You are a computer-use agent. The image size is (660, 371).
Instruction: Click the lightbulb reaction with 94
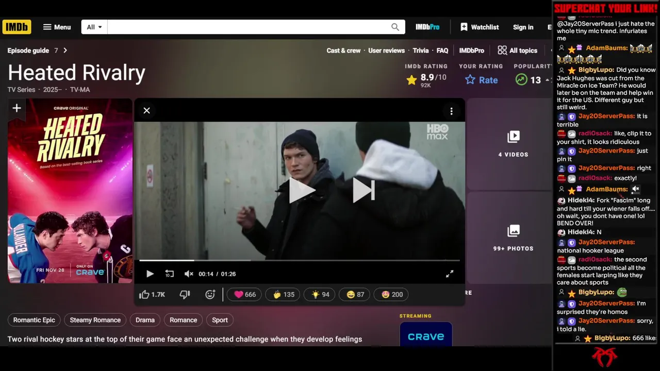320,294
